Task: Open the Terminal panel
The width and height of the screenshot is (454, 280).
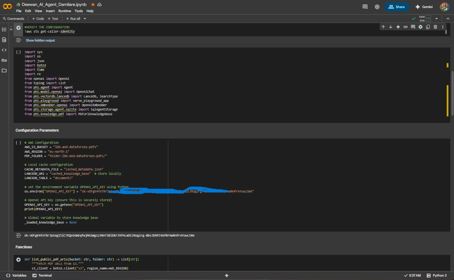Action: pos(42,275)
